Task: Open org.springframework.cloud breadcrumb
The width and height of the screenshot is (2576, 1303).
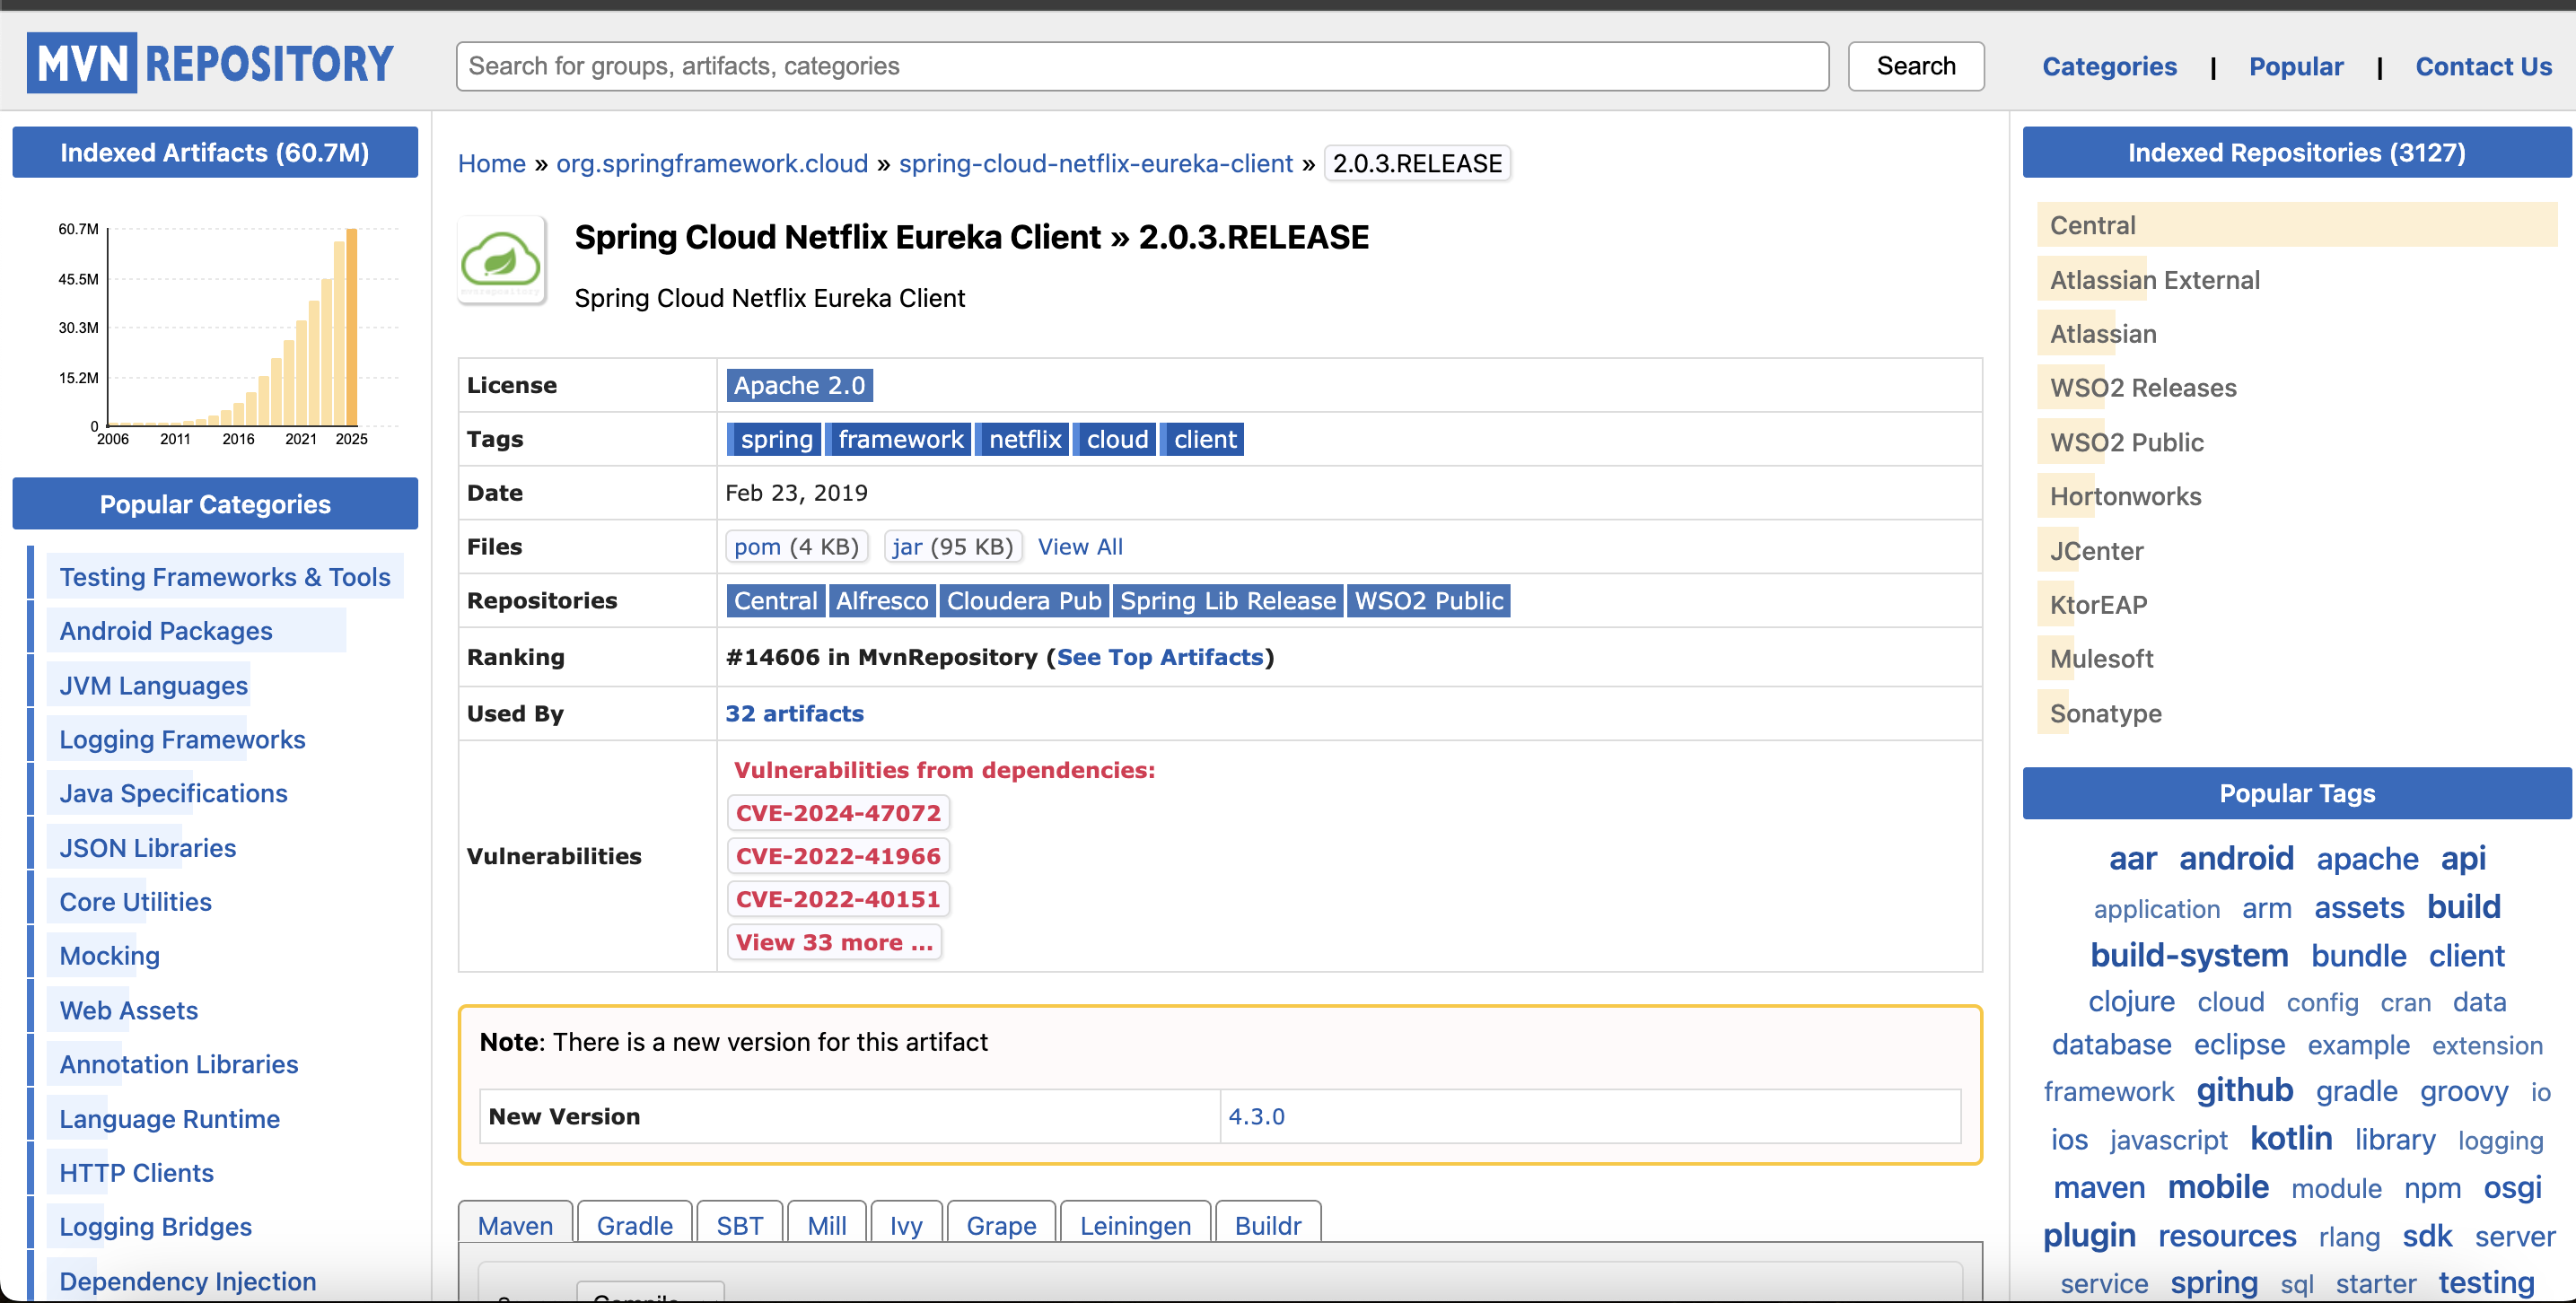Action: tap(711, 163)
